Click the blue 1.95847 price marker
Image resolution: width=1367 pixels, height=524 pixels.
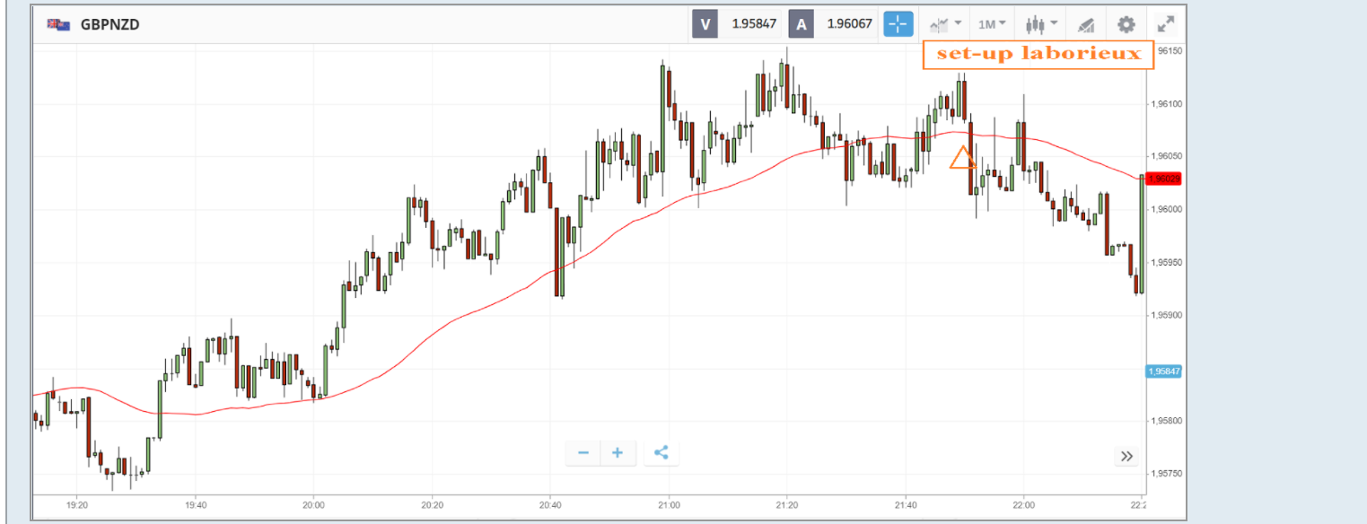pos(1164,371)
